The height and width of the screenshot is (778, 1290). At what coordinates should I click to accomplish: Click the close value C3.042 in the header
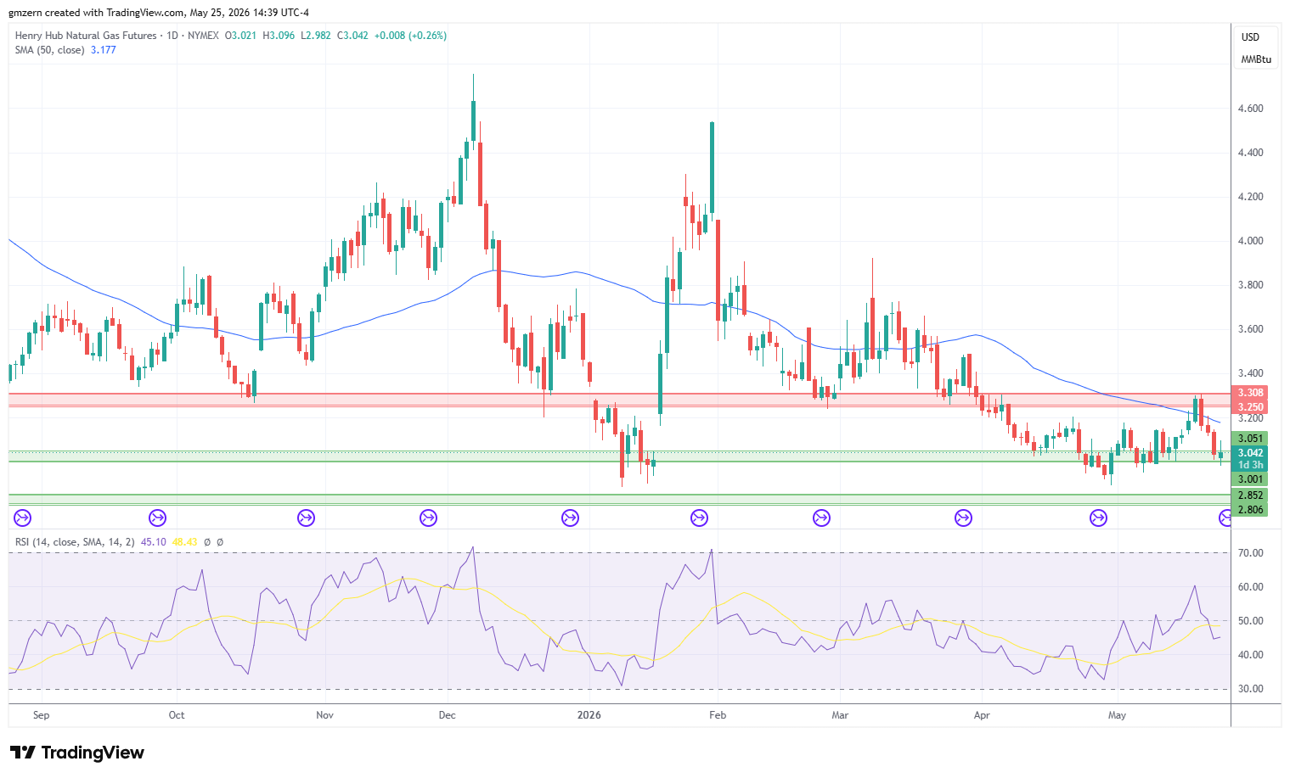tap(352, 36)
